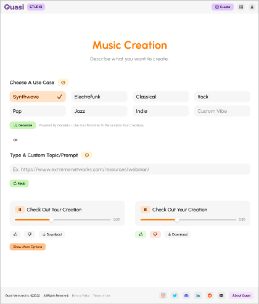The image size is (259, 304).
Task: Expand Show More Options
Action: pos(28,247)
